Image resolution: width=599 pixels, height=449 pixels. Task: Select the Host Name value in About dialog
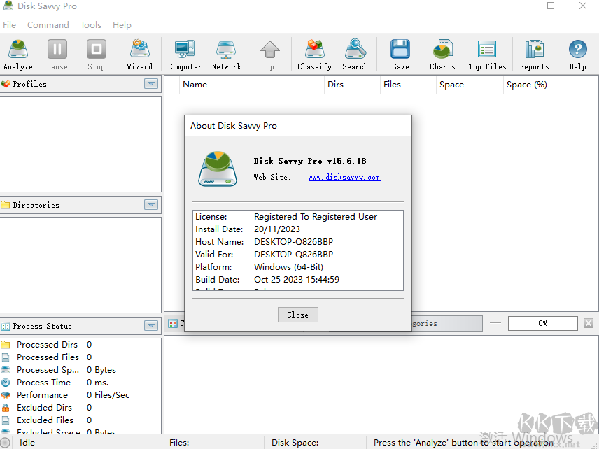[x=293, y=242]
